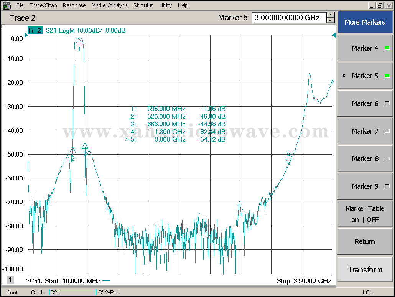The height and width of the screenshot is (297, 395).
Task: Enable Marker 8
Action: 365,158
